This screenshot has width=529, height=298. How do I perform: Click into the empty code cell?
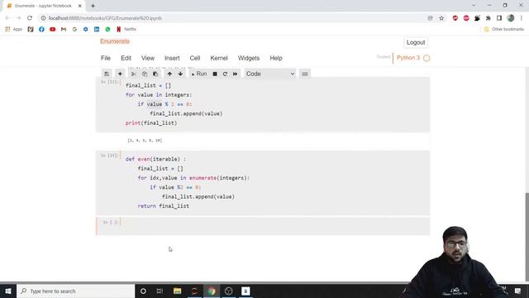pyautogui.click(x=275, y=226)
